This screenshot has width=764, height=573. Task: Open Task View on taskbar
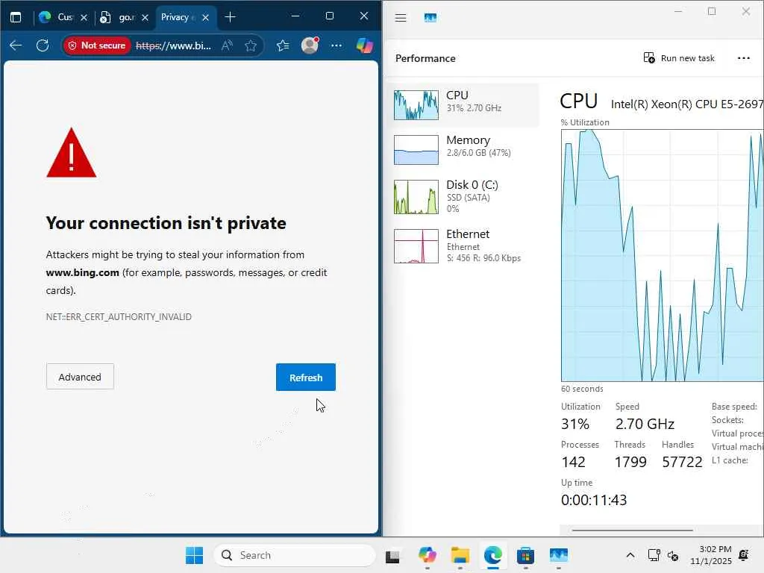[392, 556]
